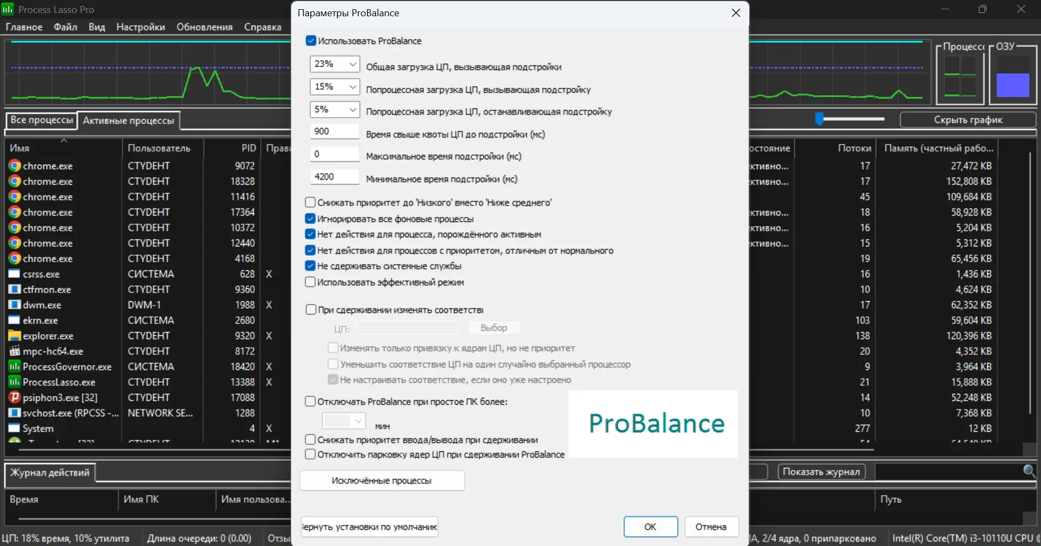
Task: Toggle the Использовать ProBalance checkbox
Action: pos(311,41)
